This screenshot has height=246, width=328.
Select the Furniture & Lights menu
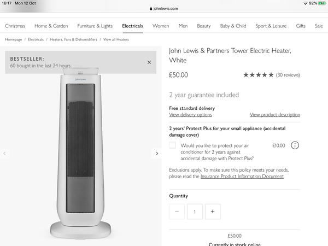click(x=95, y=26)
